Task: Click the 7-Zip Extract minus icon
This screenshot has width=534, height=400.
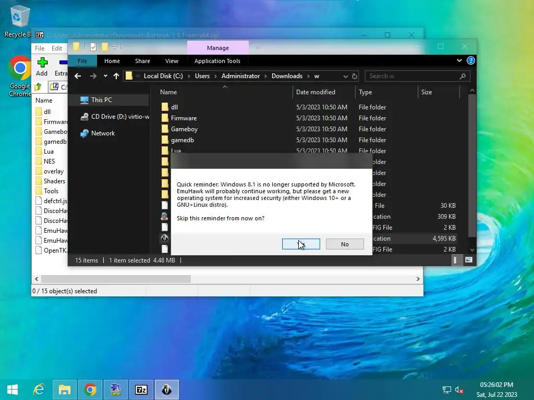Action: (63, 63)
